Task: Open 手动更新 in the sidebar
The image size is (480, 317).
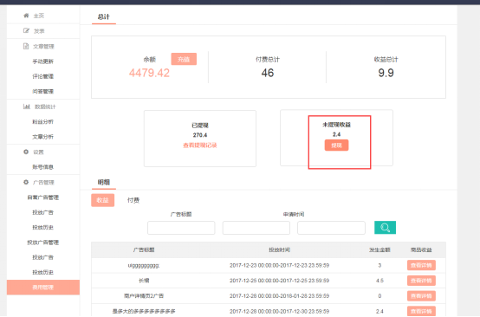Action: tap(42, 61)
